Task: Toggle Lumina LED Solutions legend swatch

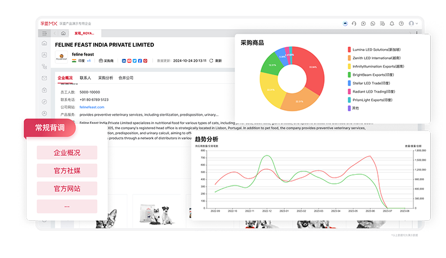Action: tap(349, 49)
